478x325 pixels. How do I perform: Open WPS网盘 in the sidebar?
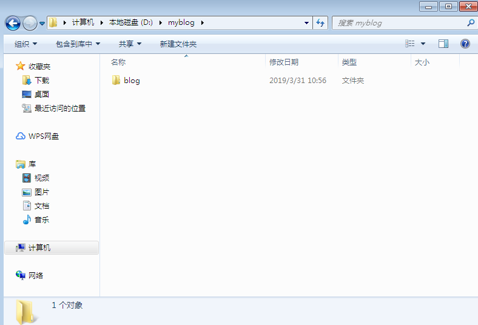[44, 136]
